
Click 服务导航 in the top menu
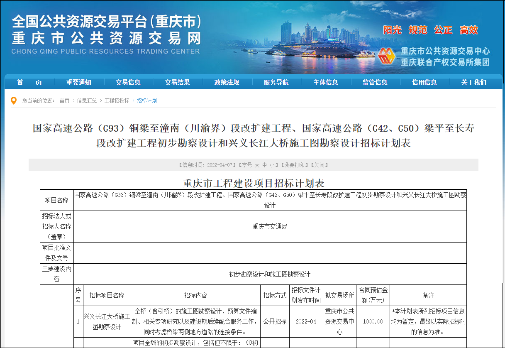click(276, 83)
